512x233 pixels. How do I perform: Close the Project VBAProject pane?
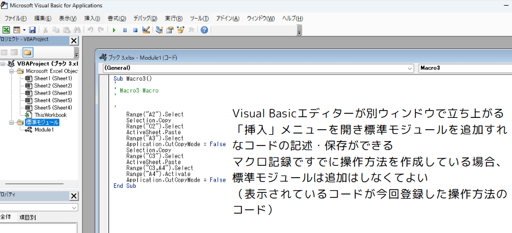click(x=74, y=41)
